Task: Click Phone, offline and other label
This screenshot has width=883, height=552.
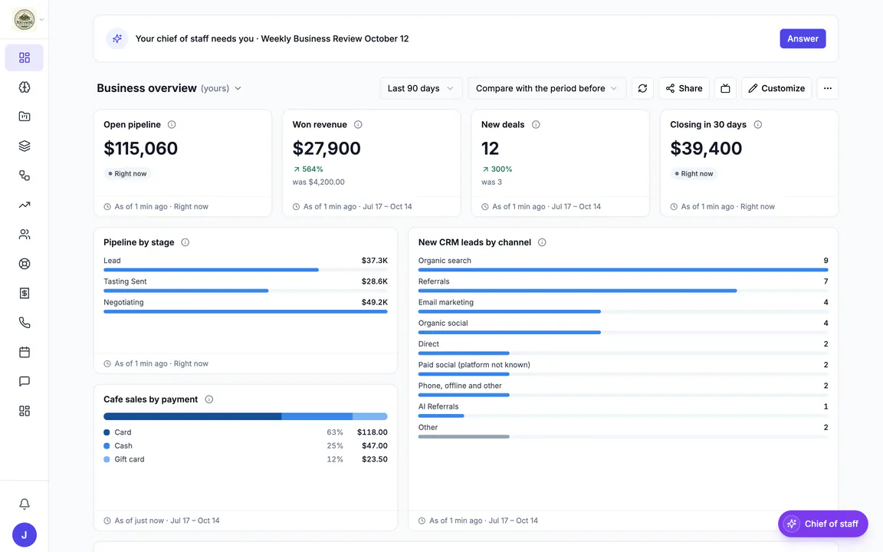Action: click(x=460, y=386)
